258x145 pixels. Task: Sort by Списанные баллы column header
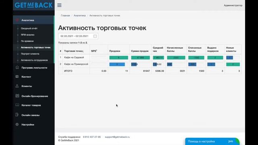pyautogui.click(x=195, y=49)
